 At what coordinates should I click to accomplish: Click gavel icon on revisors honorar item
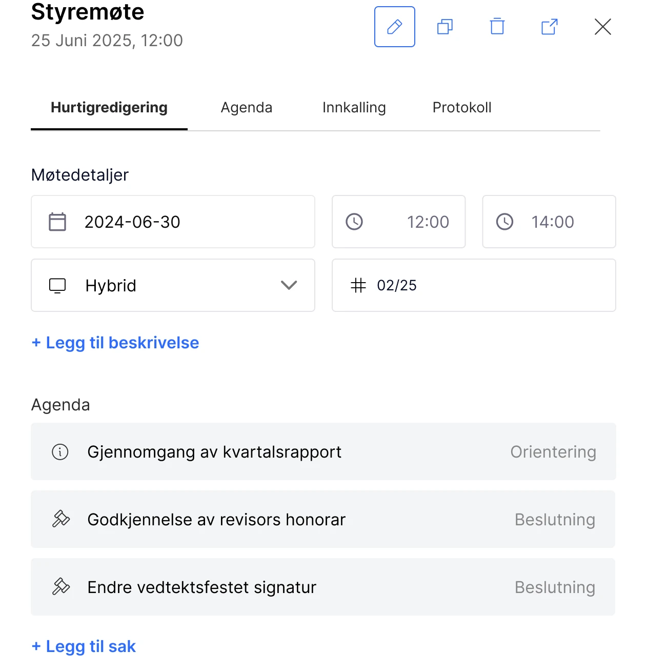point(61,519)
